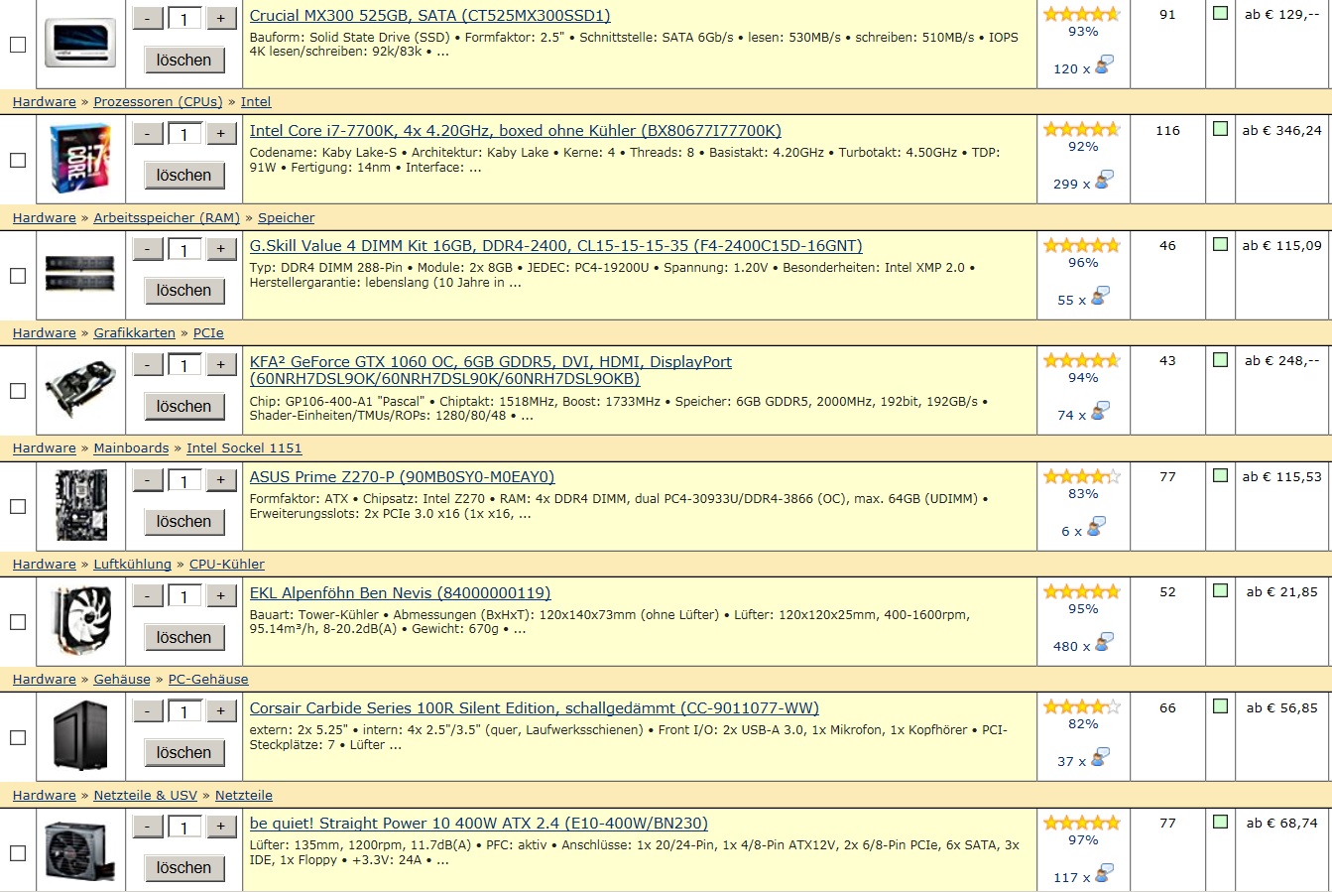Increase quantity of Corsair Carbide with plus
Viewport: 1332px width, 892px height.
[220, 710]
